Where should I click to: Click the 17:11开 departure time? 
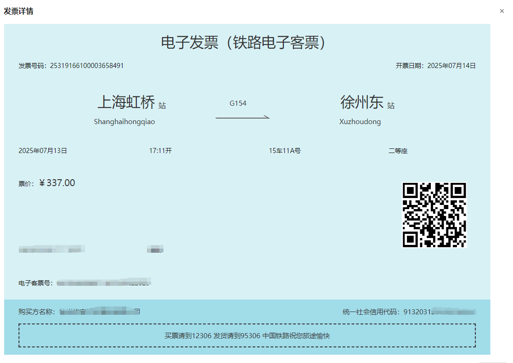pos(160,151)
